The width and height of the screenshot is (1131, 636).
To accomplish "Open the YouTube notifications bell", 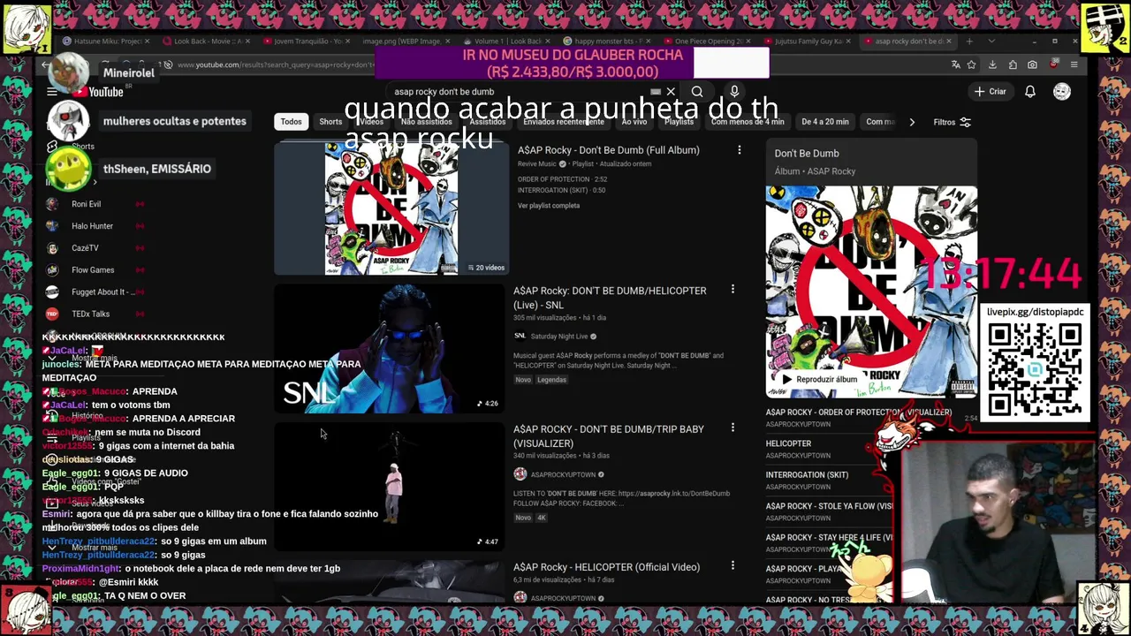I will click(1030, 92).
